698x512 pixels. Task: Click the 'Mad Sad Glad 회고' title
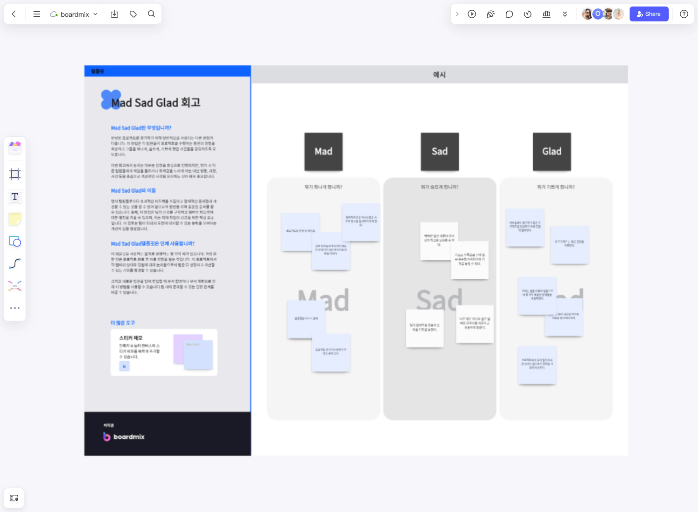(x=156, y=102)
